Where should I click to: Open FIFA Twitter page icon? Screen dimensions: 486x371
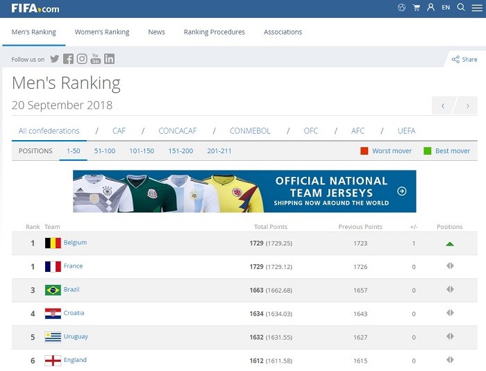pos(55,59)
